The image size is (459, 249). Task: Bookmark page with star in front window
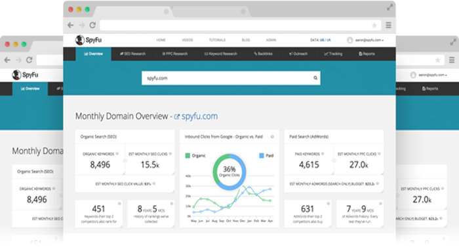(374, 26)
